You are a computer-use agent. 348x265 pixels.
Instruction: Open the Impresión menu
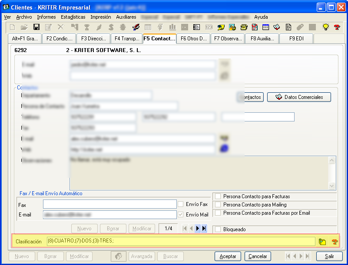(100, 17)
